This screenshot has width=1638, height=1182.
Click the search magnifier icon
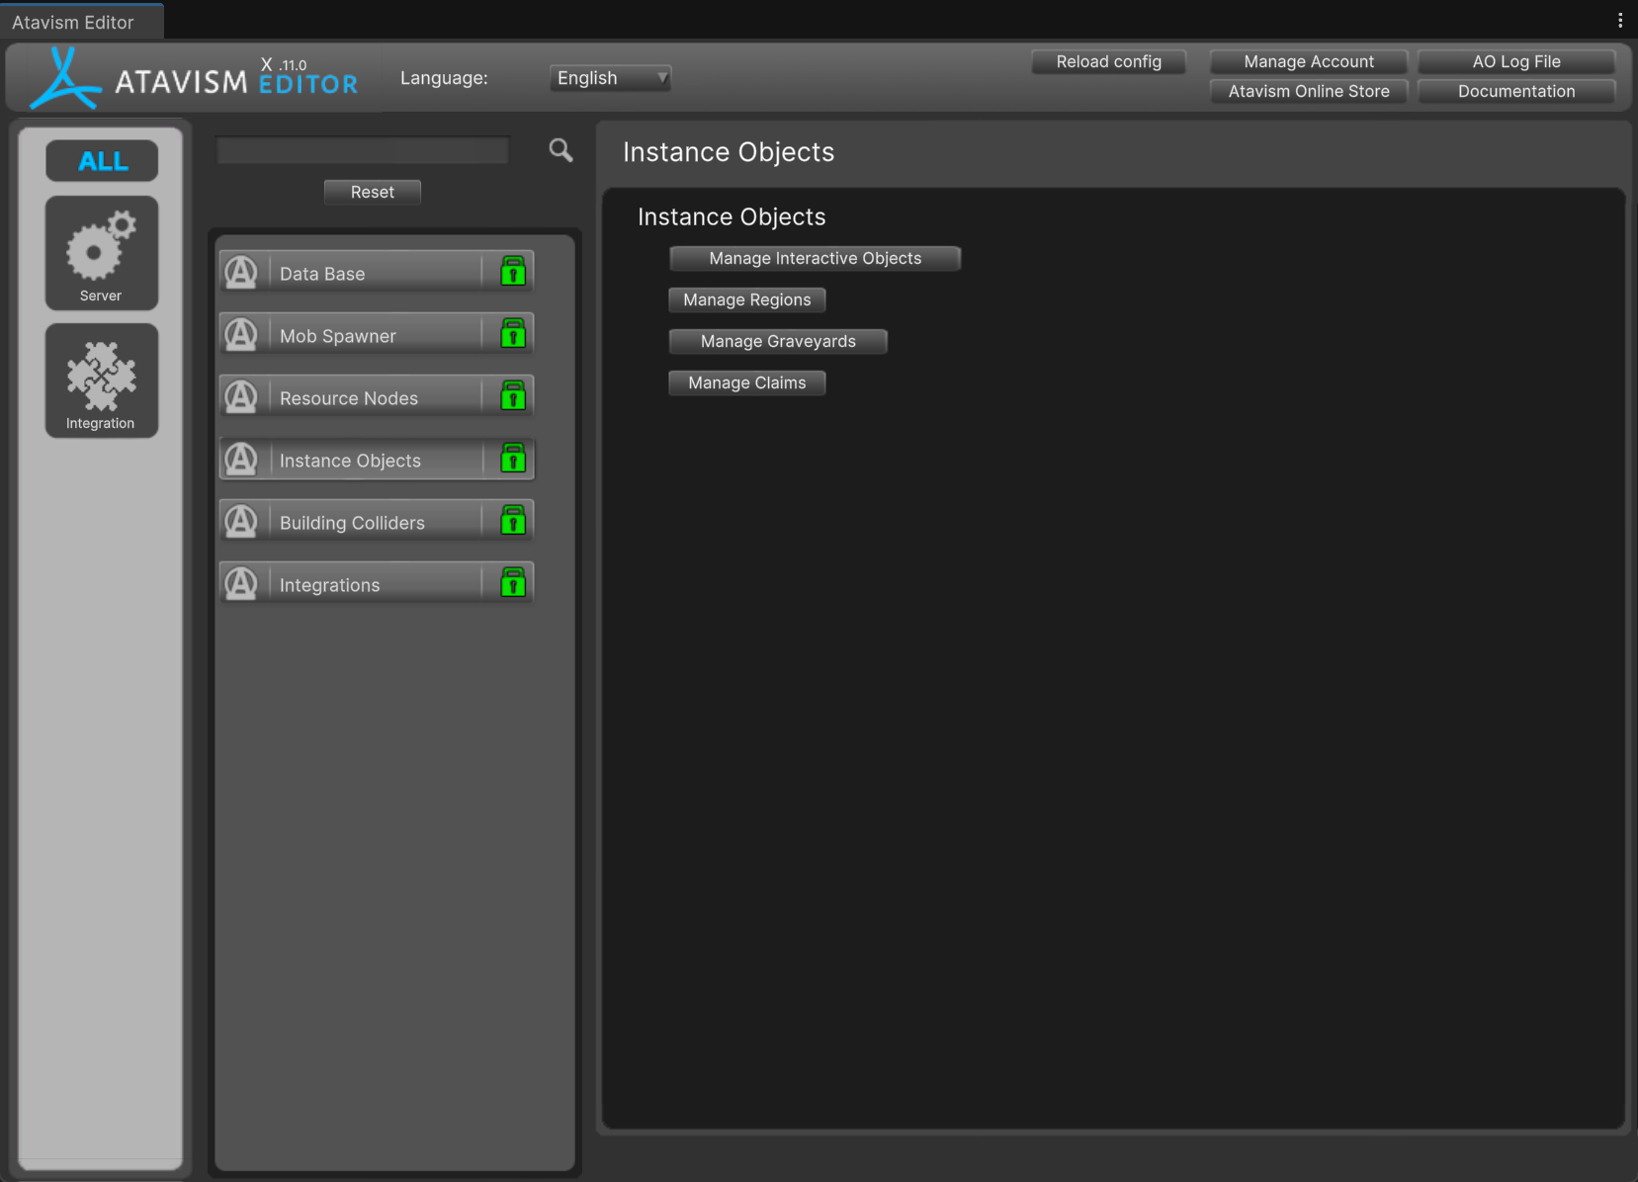point(560,150)
